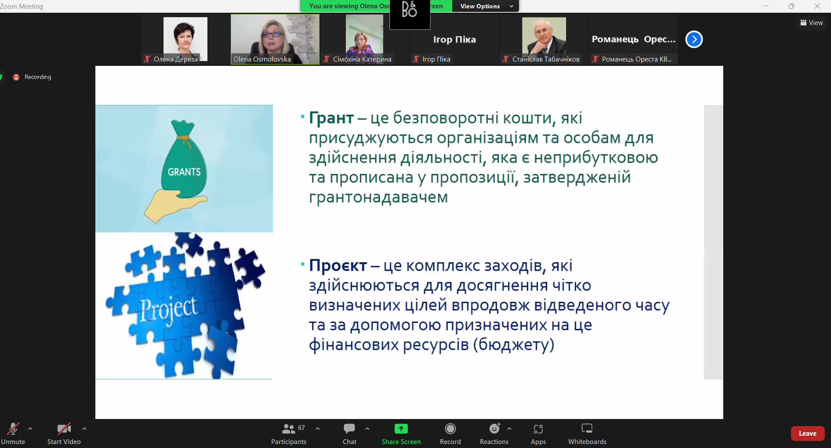831x448 pixels.
Task: Click the muted mic icon on Романець Ореста
Action: (x=595, y=59)
